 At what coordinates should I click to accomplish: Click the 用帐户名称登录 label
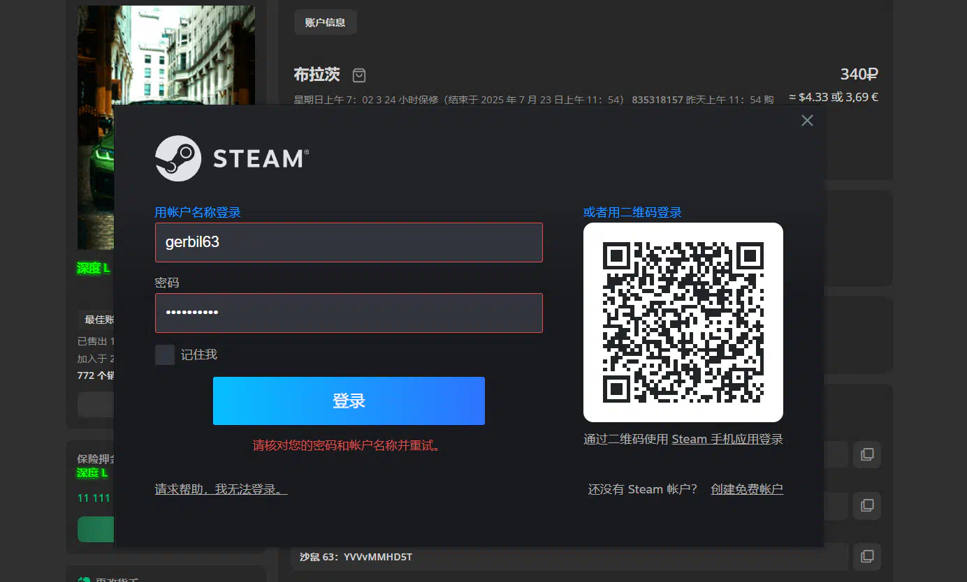point(198,212)
